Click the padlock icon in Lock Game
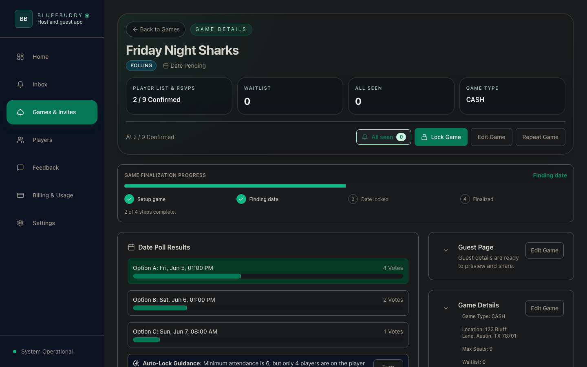 (424, 137)
